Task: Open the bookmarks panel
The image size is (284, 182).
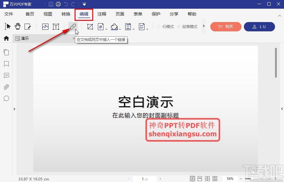Action: [x=6, y=64]
